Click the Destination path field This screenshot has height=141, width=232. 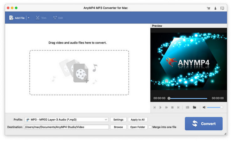(66, 127)
